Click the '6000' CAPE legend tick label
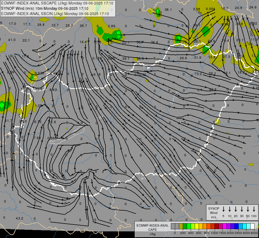This screenshot has height=238, width=259. (255, 233)
